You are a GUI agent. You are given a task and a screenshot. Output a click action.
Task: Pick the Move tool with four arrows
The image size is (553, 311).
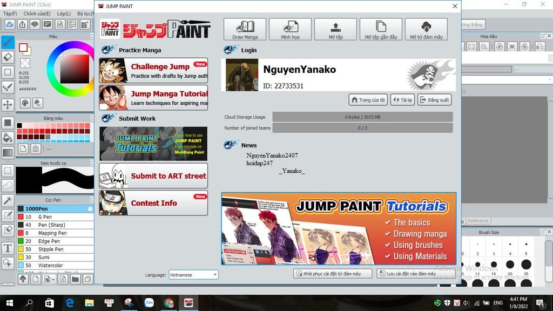tap(8, 104)
